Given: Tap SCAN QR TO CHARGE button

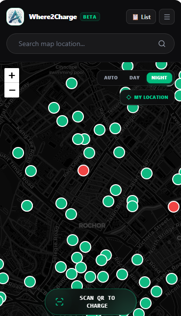Looking at the screenshot, I should [91, 302].
